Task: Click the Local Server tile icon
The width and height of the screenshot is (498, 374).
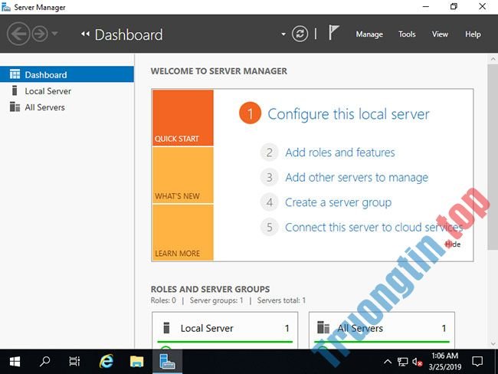Action: (x=166, y=327)
